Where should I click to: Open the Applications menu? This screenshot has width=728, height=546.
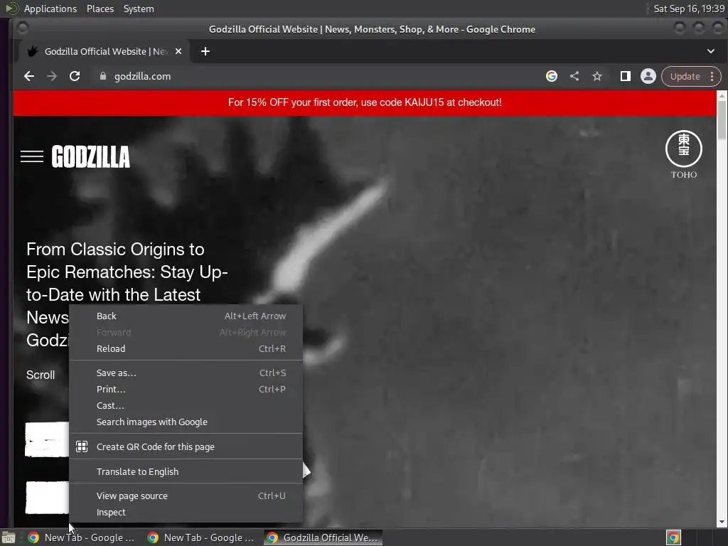[50, 9]
